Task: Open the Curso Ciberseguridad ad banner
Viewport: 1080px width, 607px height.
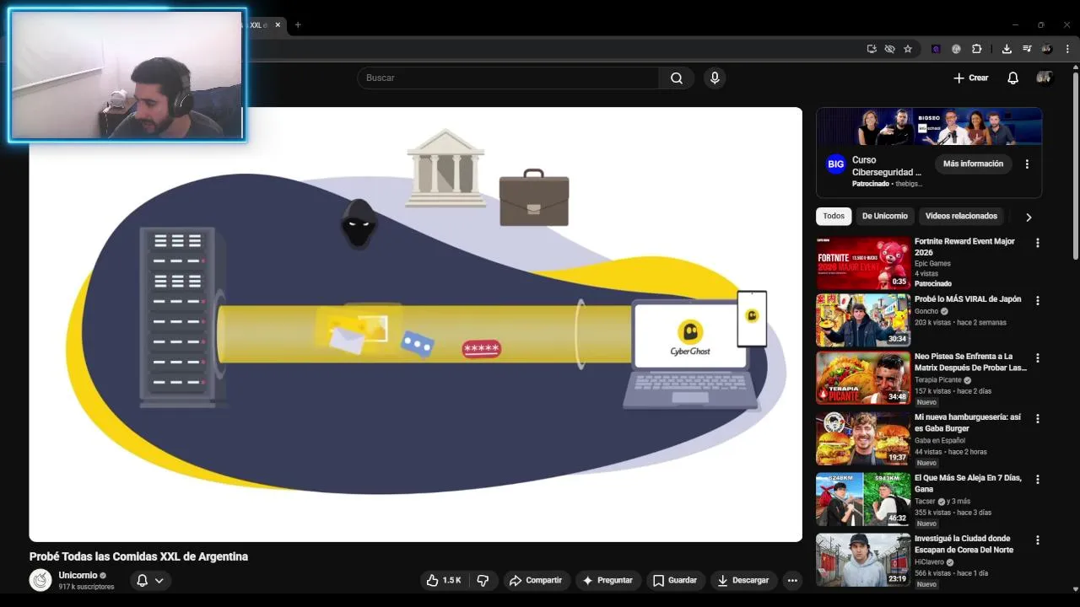Action: (x=929, y=126)
